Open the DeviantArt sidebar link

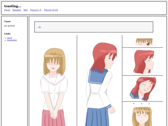click(x=12, y=40)
